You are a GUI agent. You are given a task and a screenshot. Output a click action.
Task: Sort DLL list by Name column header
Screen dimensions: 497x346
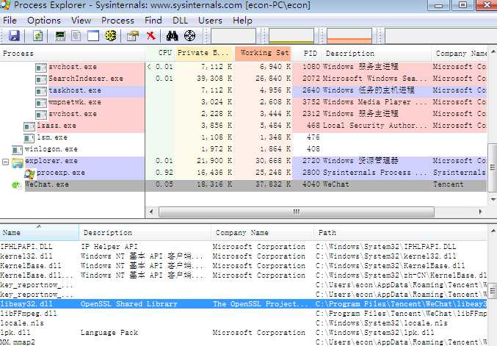click(x=40, y=232)
